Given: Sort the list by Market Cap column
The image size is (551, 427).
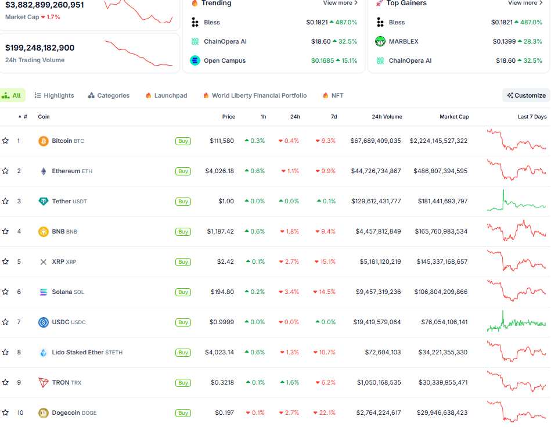Looking at the screenshot, I should (454, 116).
